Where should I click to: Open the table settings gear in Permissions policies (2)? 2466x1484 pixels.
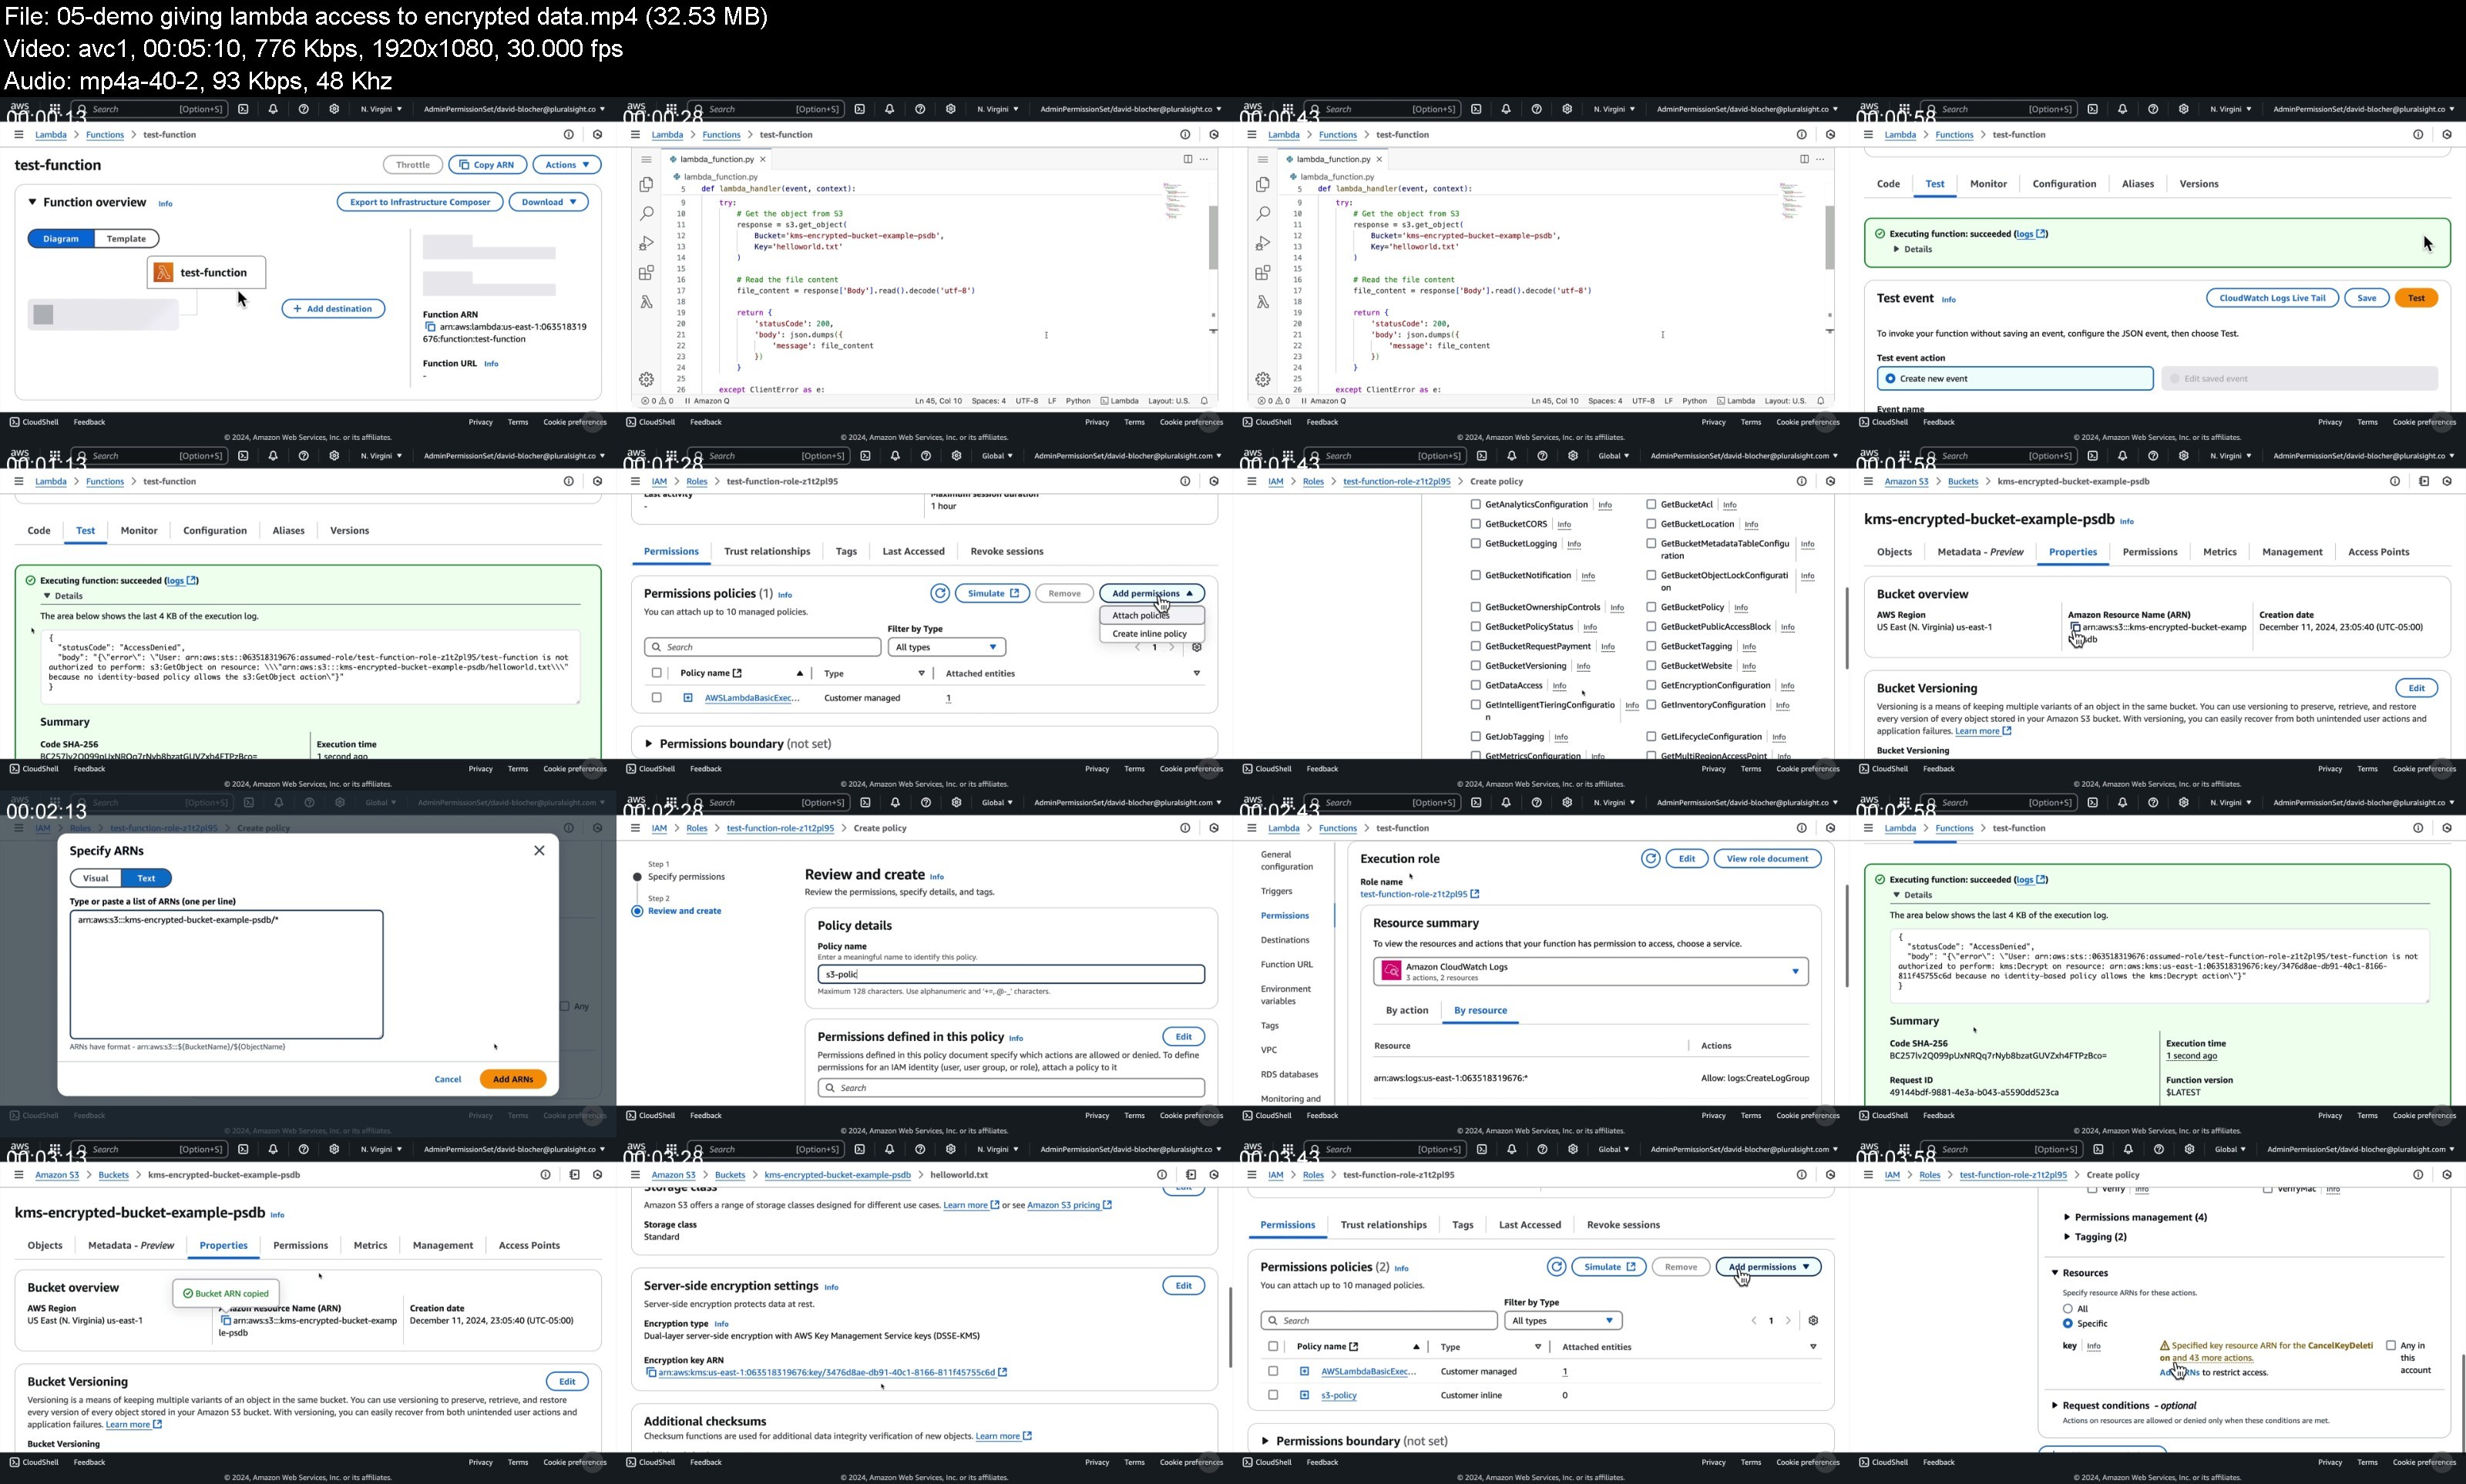(x=1813, y=1321)
